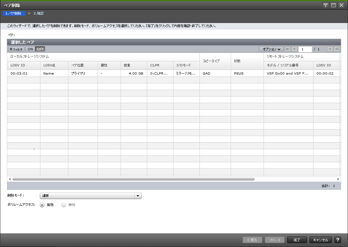Sort by コピータイプ column header
348x247 pixels.
click(215, 61)
